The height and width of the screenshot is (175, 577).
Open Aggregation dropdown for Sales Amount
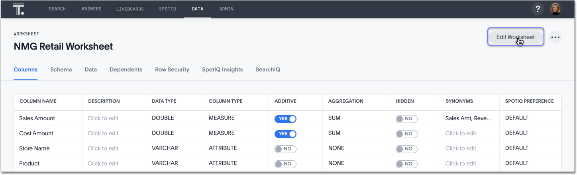[334, 118]
